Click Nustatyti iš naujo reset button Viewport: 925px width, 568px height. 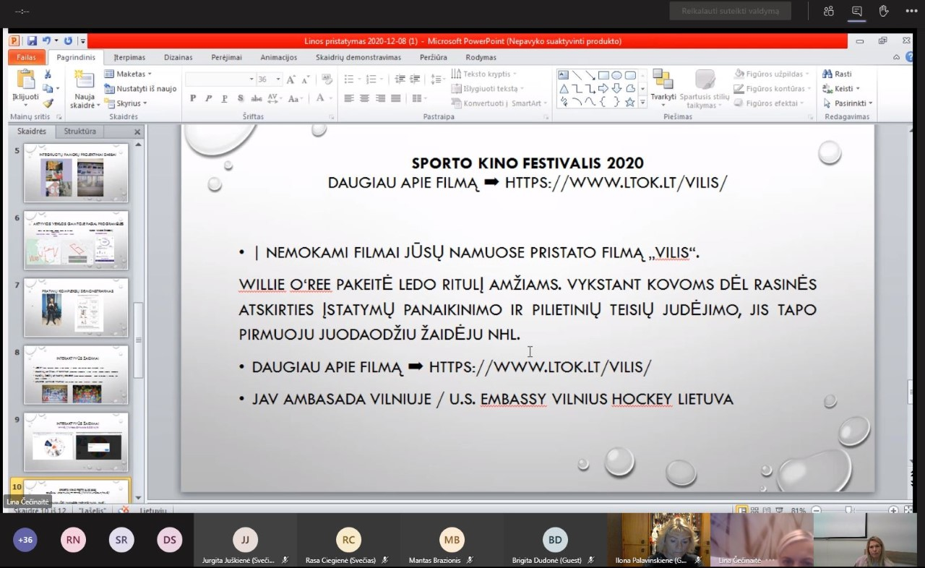coord(141,88)
